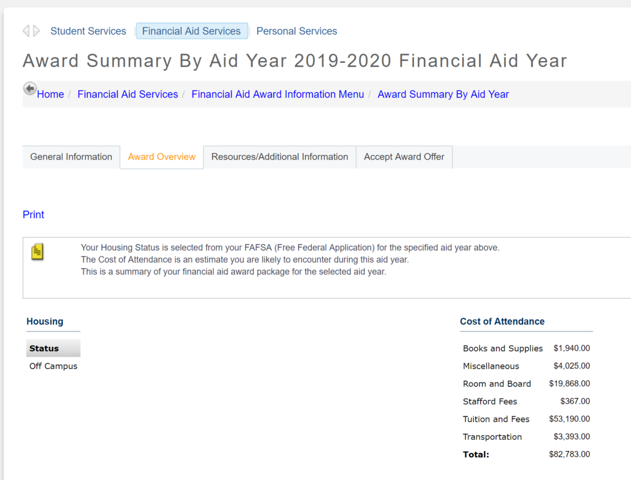Screen dimensions: 631x480
Task: Click Financial Aid Services breadcrumb link
Action: click(x=128, y=94)
